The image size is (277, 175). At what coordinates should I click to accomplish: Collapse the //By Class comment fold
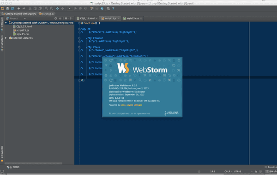pyautogui.click(x=79, y=47)
